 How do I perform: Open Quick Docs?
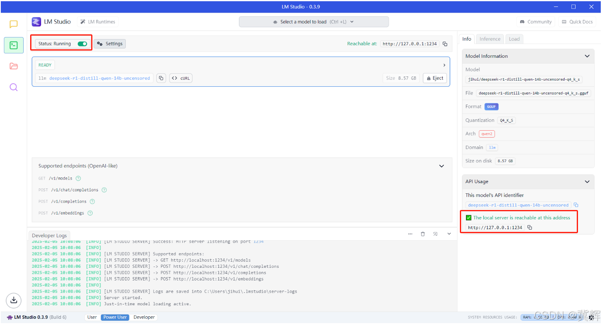577,22
